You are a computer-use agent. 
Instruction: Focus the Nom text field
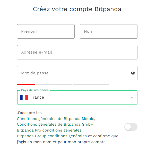click(x=108, y=31)
